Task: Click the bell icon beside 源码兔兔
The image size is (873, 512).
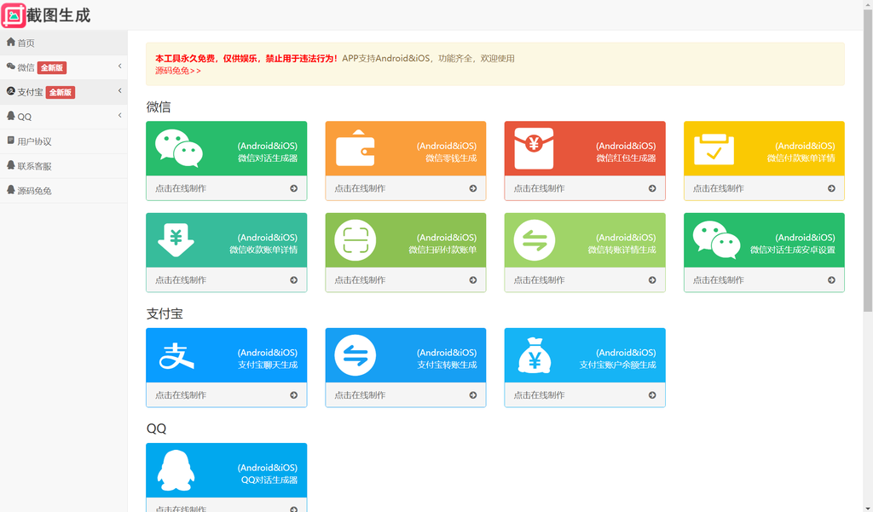Action: click(x=10, y=189)
